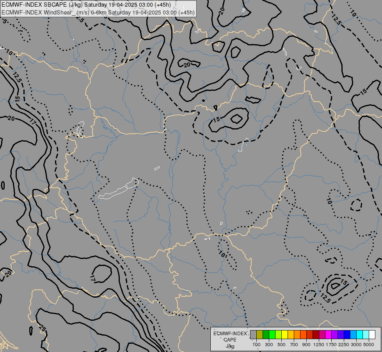Select the bright green legend swatch

pos(272,335)
